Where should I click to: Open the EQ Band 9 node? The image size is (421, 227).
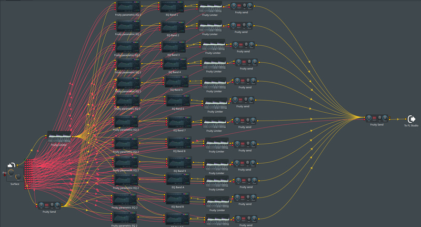click(180, 163)
